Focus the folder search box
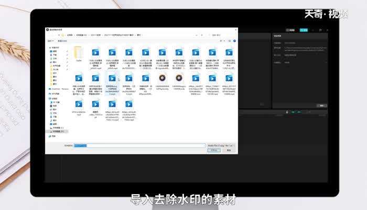The width and height of the screenshot is (367, 210). pyautogui.click(x=222, y=35)
